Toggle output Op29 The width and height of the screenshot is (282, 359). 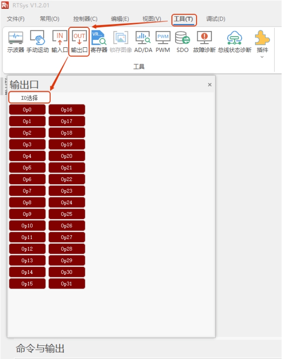67,261
